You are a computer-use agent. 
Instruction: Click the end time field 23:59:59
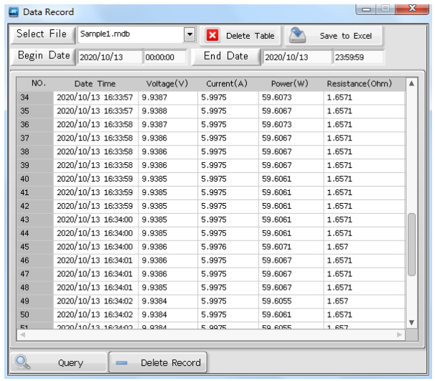click(x=357, y=57)
